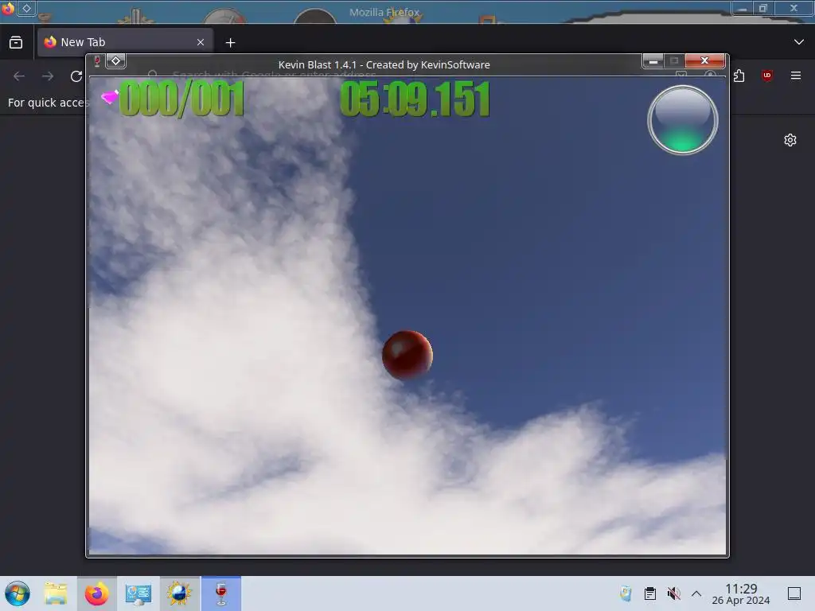Toggle Kevin Blast keep-on-all-desktops diamond button

(116, 60)
